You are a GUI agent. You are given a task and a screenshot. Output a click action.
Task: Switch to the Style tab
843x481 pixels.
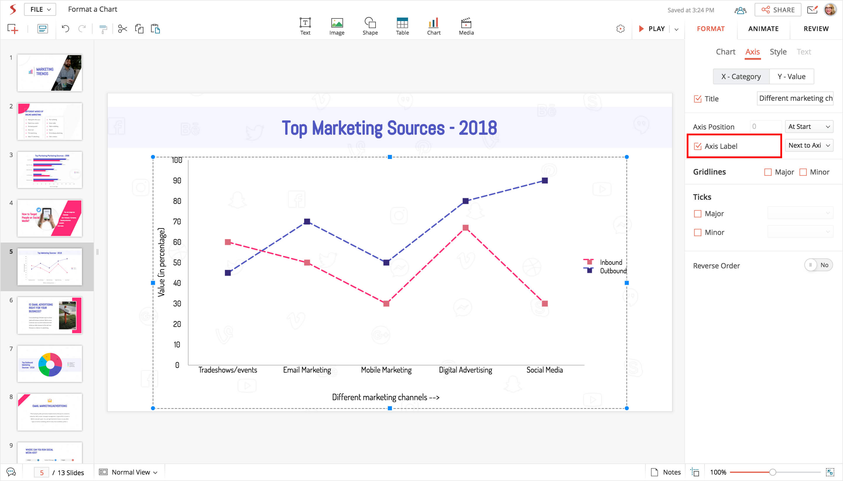click(778, 52)
